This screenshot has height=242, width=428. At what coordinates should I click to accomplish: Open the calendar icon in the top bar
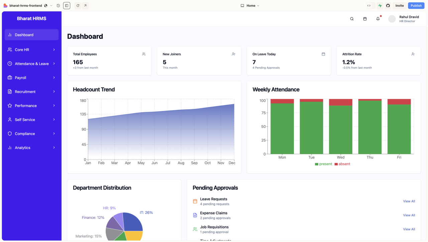click(x=365, y=19)
